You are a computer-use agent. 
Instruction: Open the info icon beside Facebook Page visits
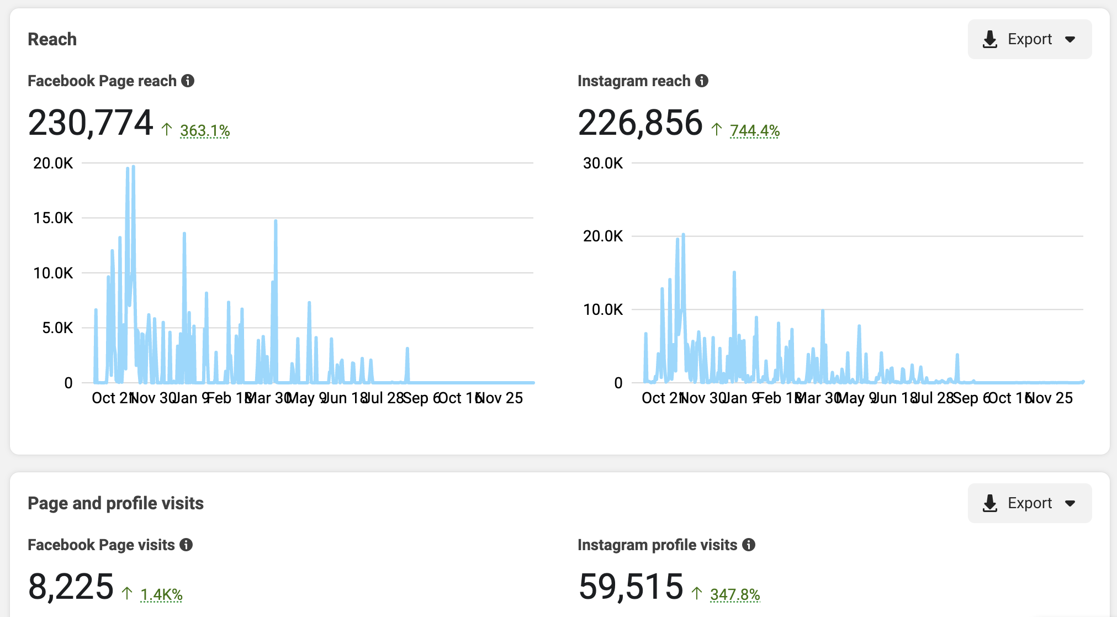point(186,545)
